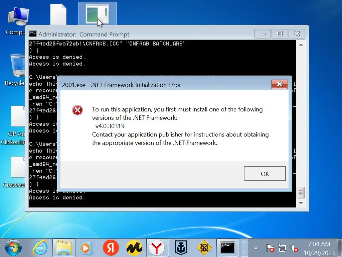The width and height of the screenshot is (342, 257).
Task: Select Command Prompt taskbar button
Action: tap(227, 248)
